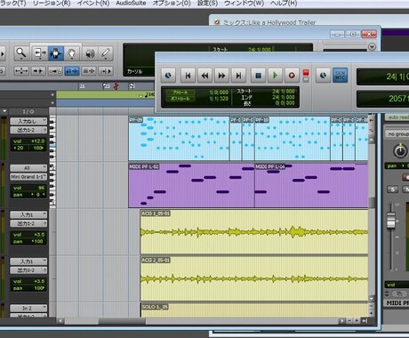Open the Mini Grand 1-1 output selector

(28, 177)
